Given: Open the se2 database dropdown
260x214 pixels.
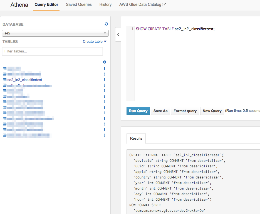Looking at the screenshot, I should coord(55,33).
